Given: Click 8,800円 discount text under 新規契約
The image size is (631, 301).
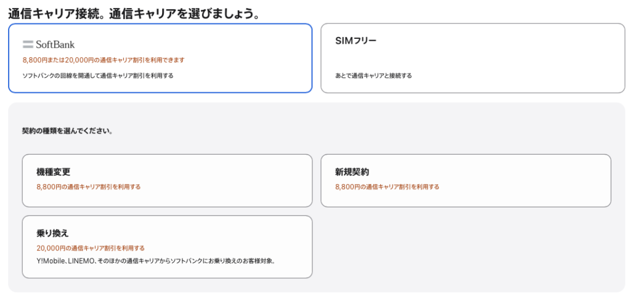Looking at the screenshot, I should click(387, 187).
